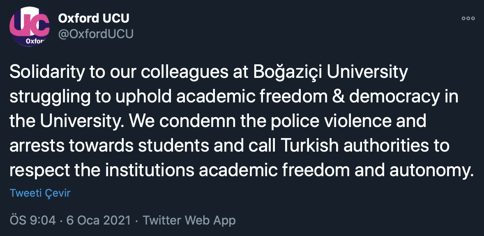Click the words We condemn
This screenshot has width=484, height=236.
point(164,122)
